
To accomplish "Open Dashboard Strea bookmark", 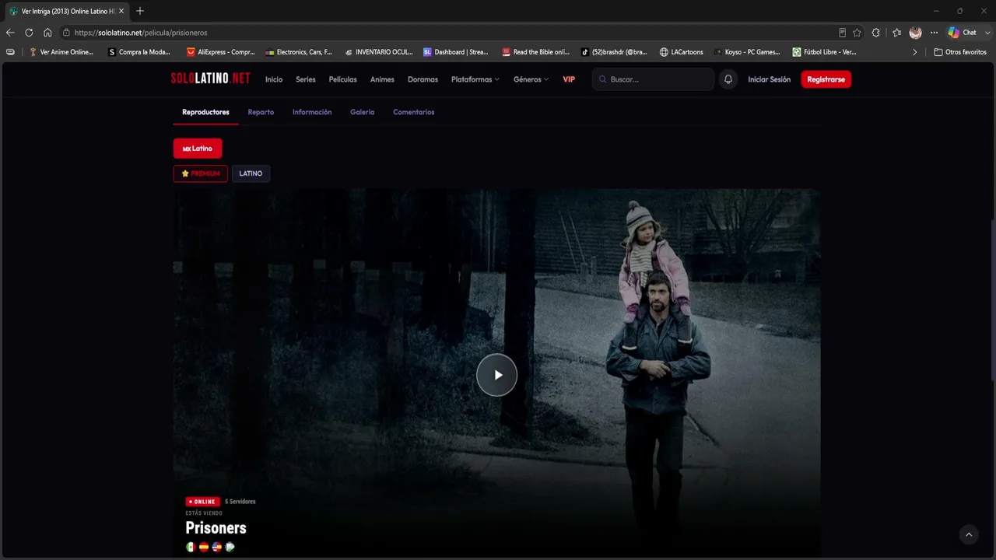I will (x=456, y=52).
